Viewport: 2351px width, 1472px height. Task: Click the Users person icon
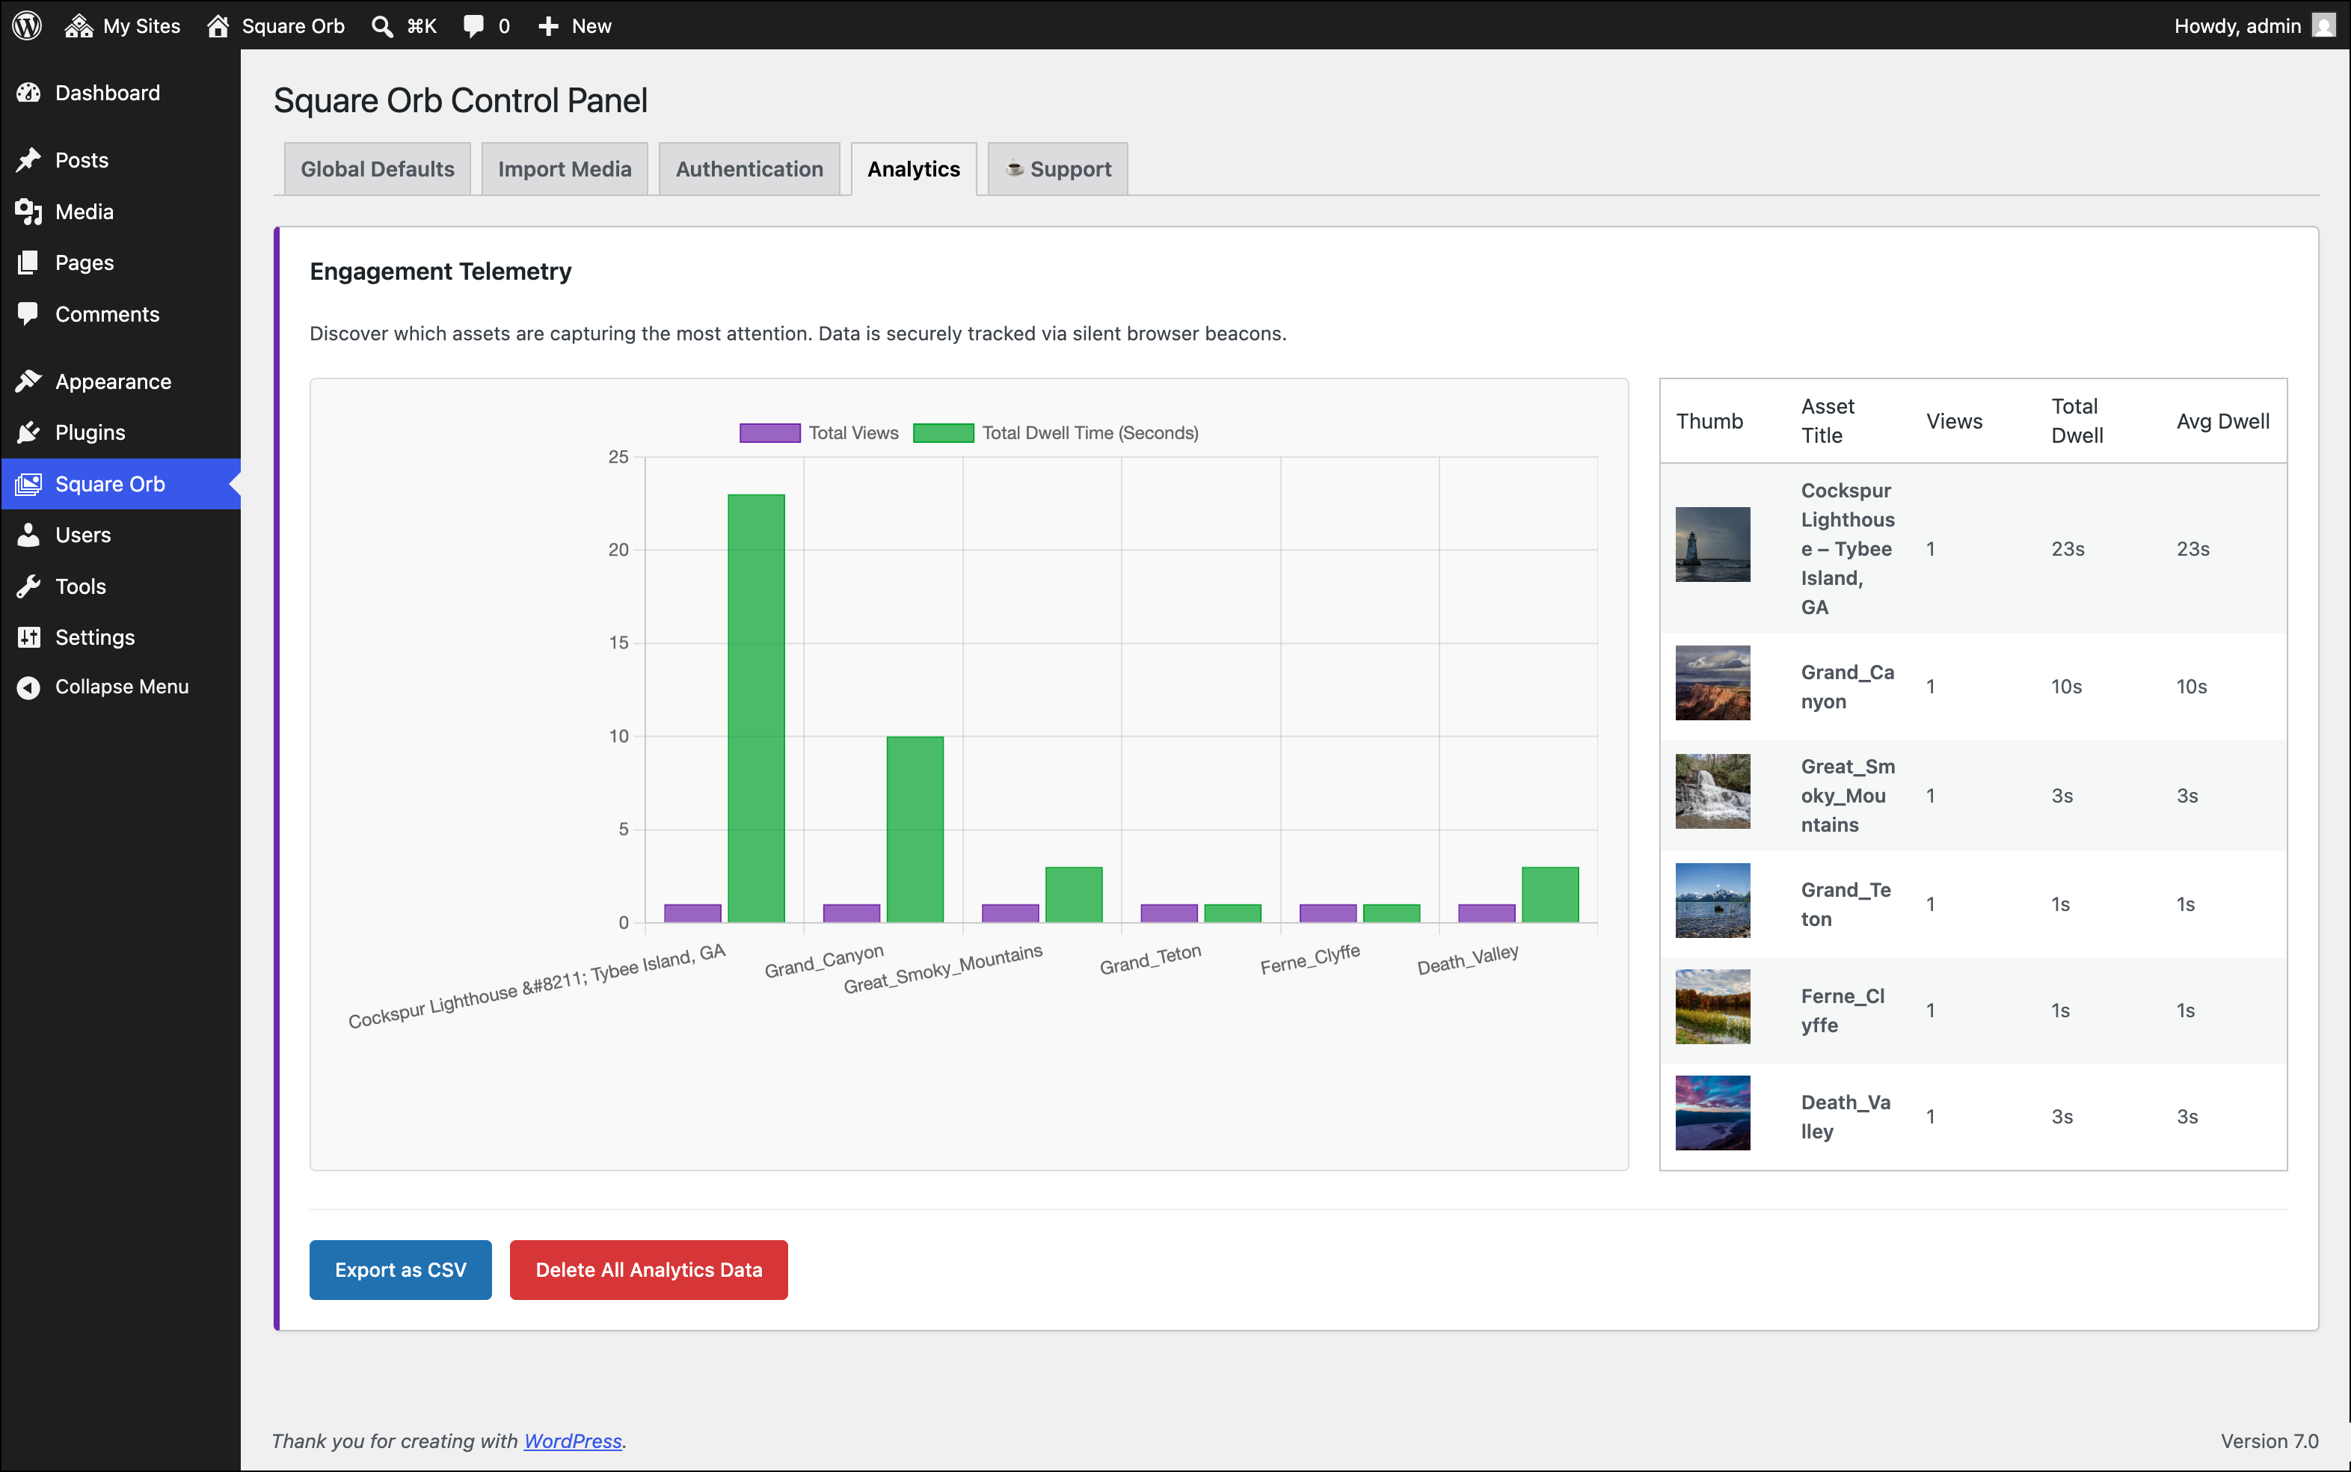[29, 535]
